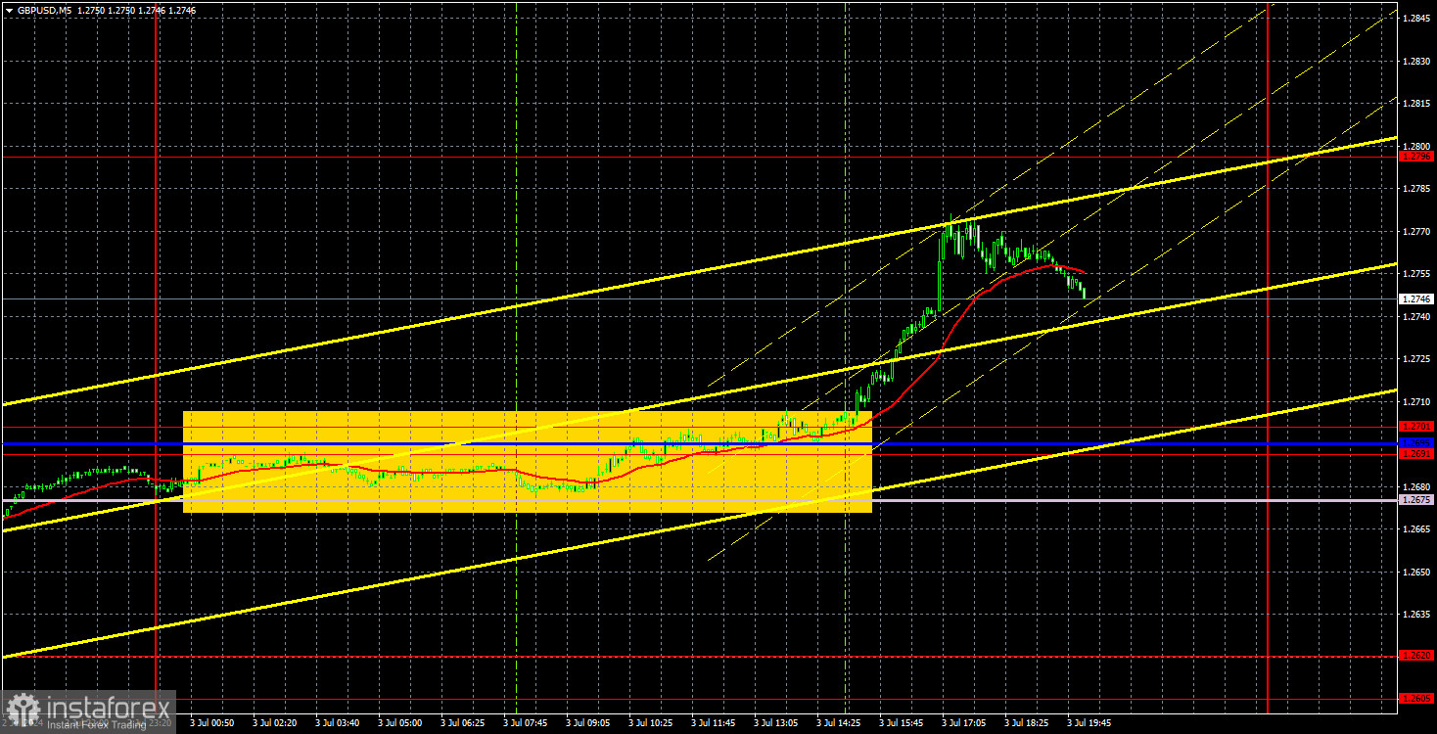The image size is (1437, 734).
Task: Select the 1.2605 red level price label
Action: [1416, 698]
